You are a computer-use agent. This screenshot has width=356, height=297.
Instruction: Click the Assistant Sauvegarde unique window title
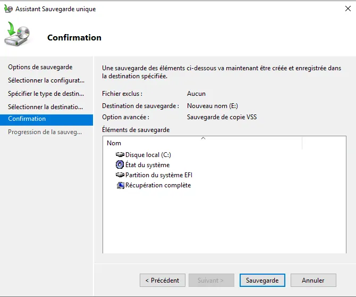56,9
